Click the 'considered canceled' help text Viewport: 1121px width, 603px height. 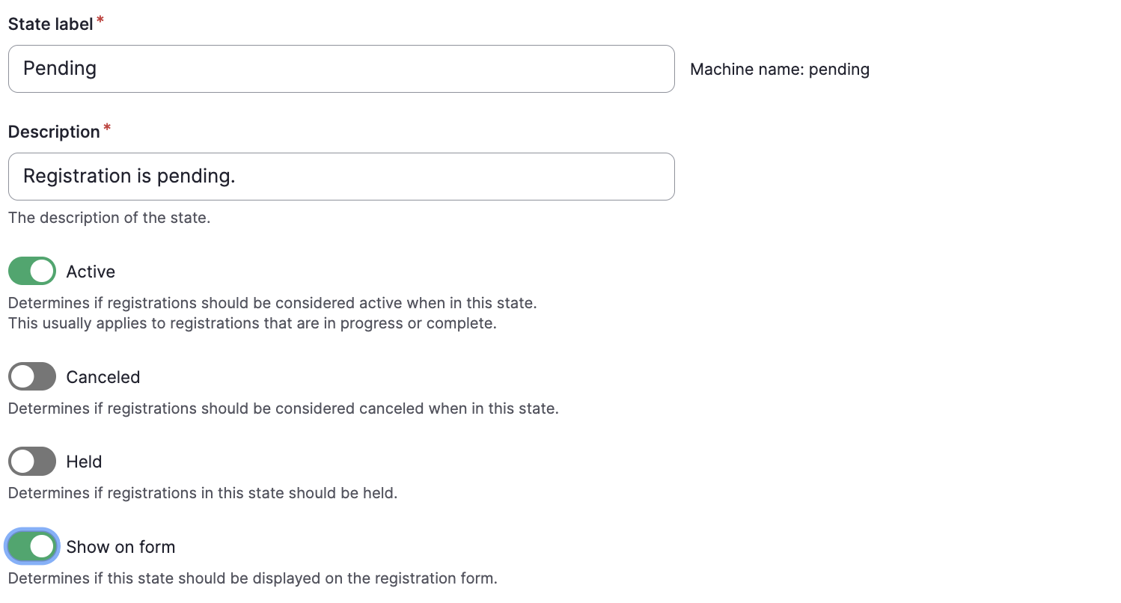click(283, 408)
